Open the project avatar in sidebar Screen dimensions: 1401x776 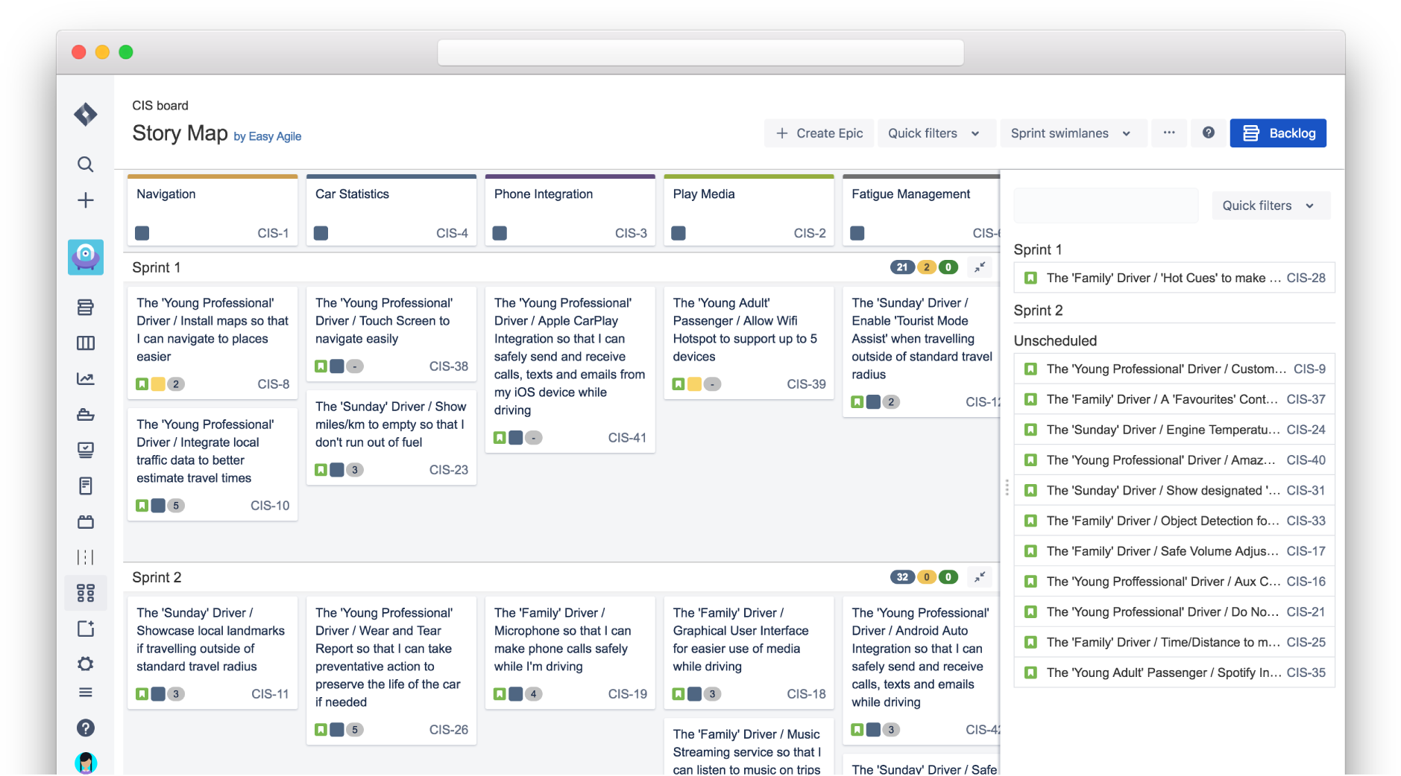[x=86, y=257]
